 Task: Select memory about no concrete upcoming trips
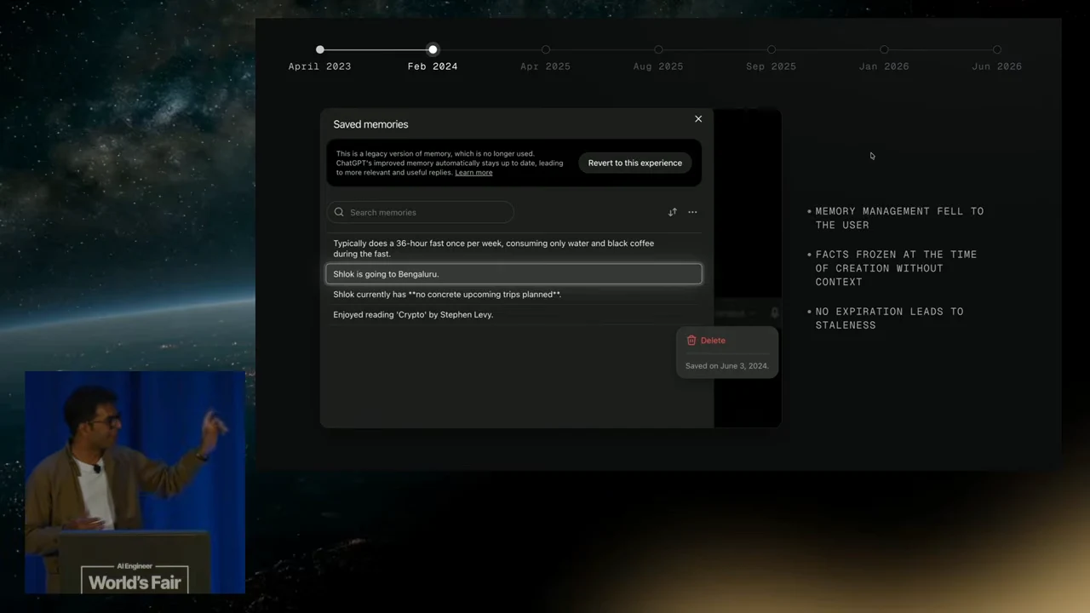click(514, 295)
